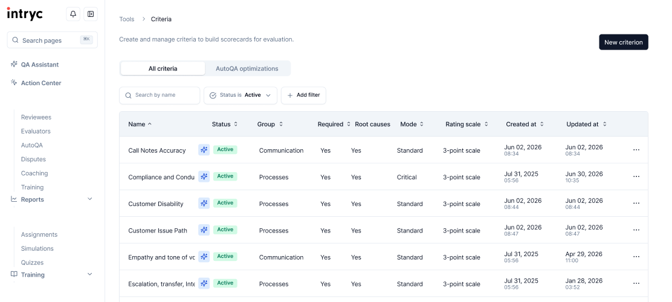Screen dimensions: 672x302
Task: Open the Customer Disability criterion
Action: coord(155,204)
